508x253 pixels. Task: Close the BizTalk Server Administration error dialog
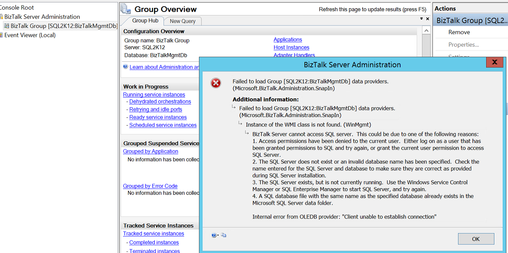[x=494, y=62]
